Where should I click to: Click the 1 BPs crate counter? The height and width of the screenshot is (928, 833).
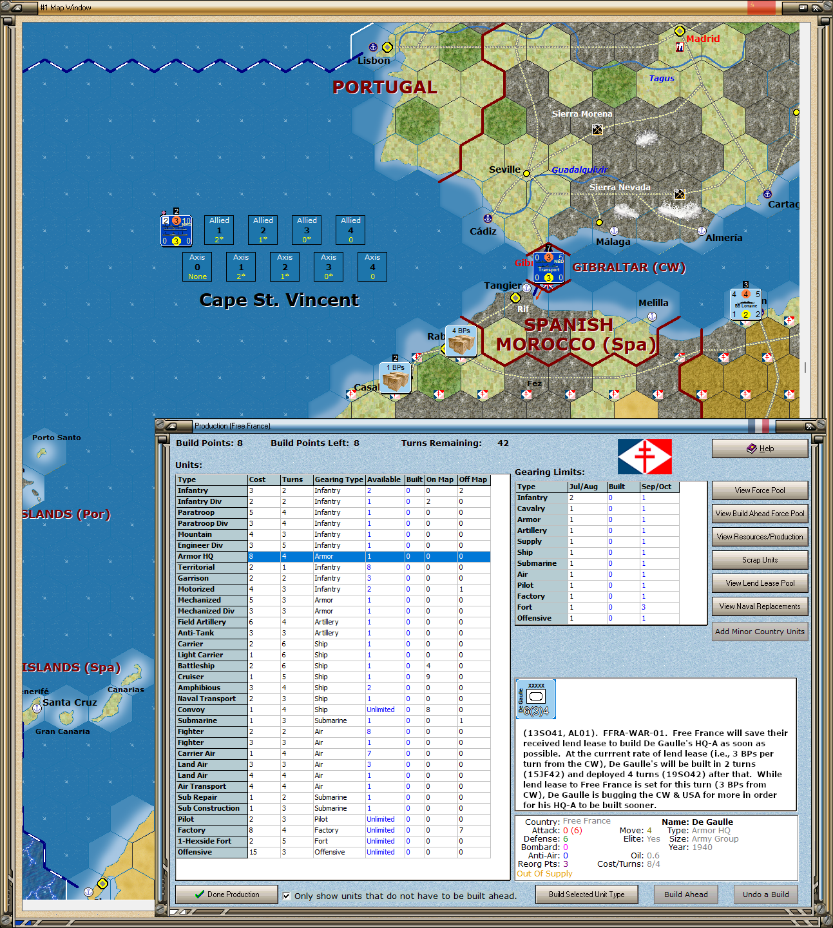click(396, 378)
